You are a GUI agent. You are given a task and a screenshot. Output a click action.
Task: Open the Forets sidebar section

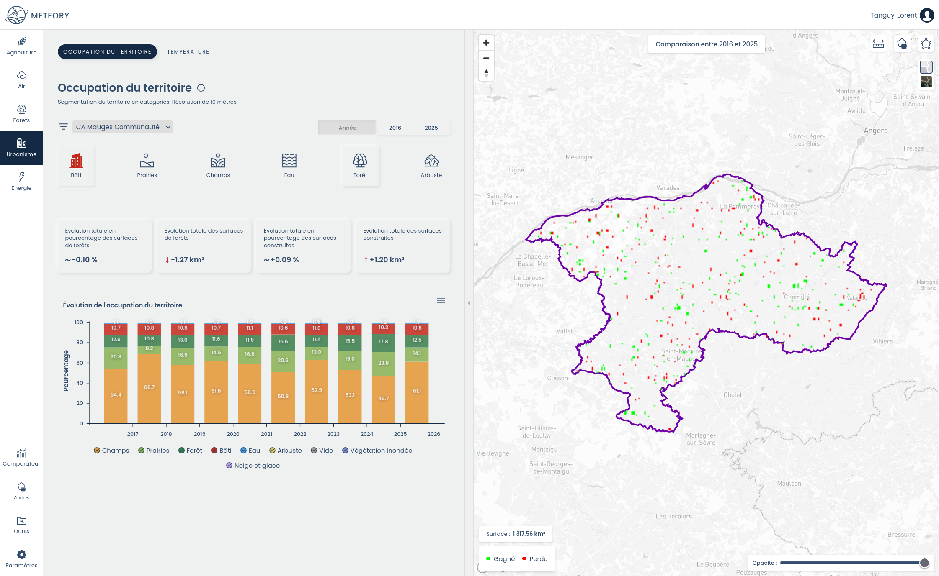(21, 114)
